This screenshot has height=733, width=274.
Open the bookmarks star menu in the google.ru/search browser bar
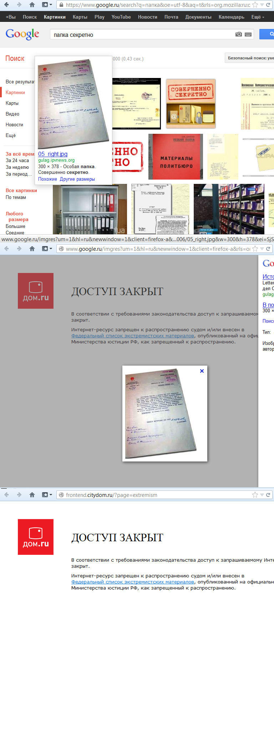tap(47, 5)
